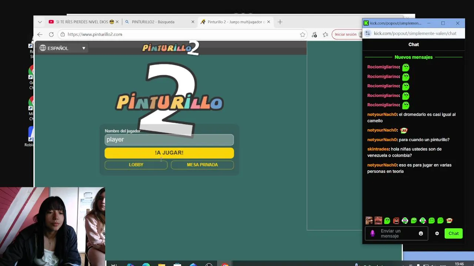The width and height of the screenshot is (474, 266).
Task: Close the 'Pinturillo 2 - Juego multijugador' tab
Action: point(268,22)
